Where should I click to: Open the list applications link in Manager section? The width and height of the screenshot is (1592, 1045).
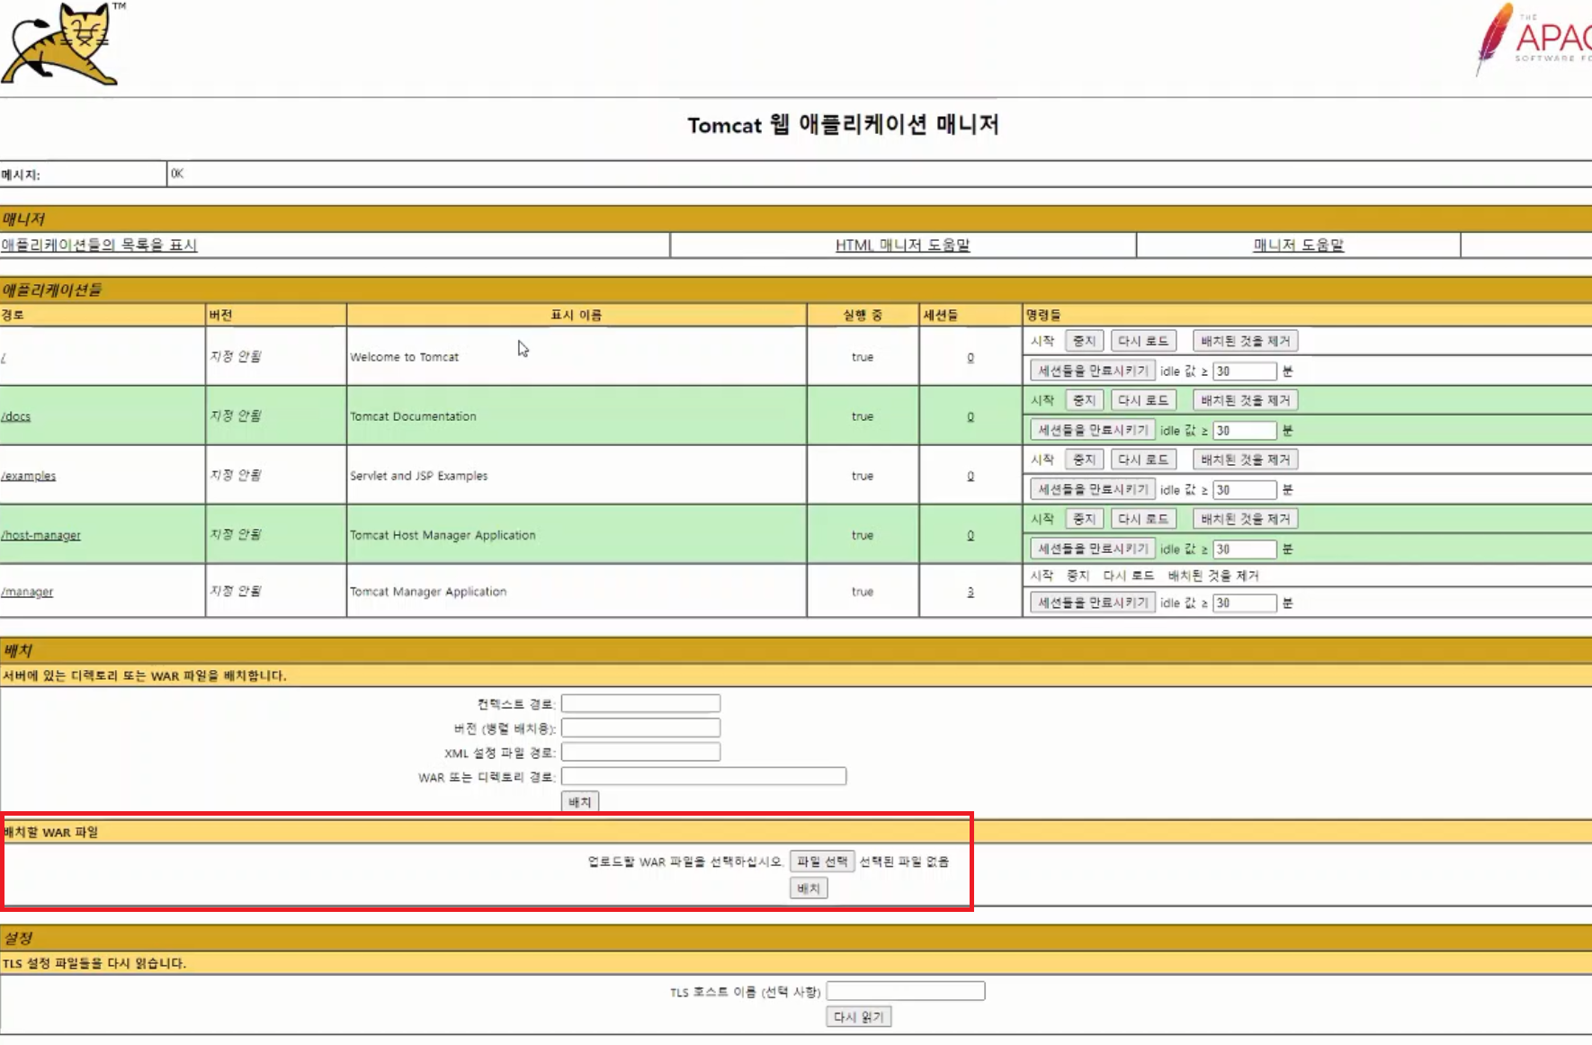point(99,245)
